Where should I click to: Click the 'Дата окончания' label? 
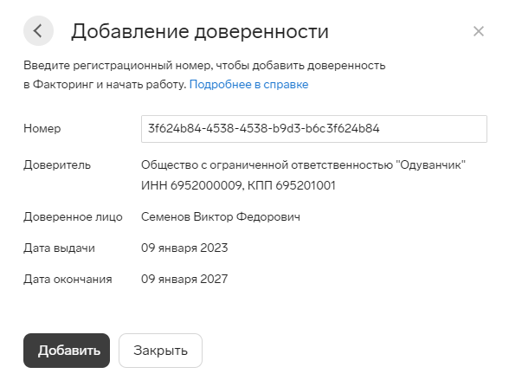click(x=68, y=279)
